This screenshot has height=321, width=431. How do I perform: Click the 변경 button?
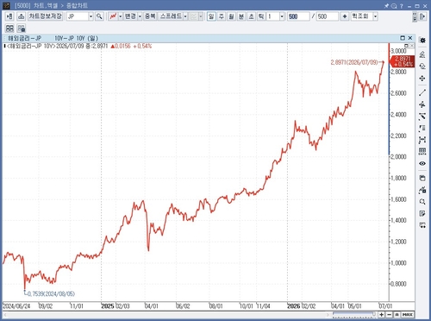tap(130, 16)
